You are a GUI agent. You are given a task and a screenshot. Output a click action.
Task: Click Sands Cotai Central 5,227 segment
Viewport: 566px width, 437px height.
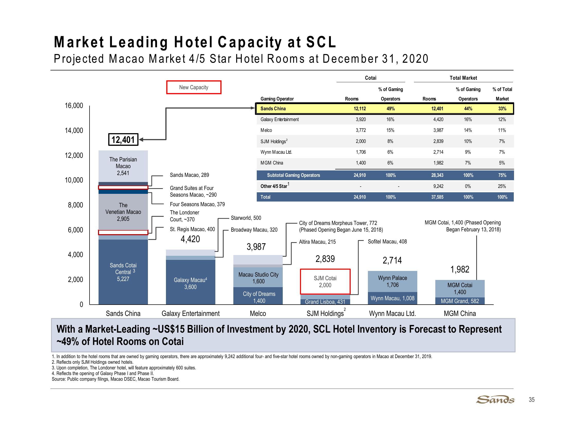[x=123, y=272]
